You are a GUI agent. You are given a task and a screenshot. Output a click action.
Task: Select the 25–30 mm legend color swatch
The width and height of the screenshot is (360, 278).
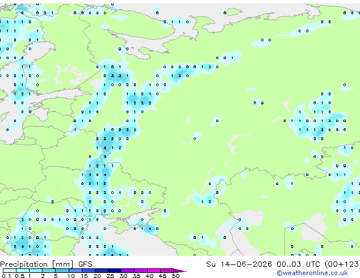point(114,271)
